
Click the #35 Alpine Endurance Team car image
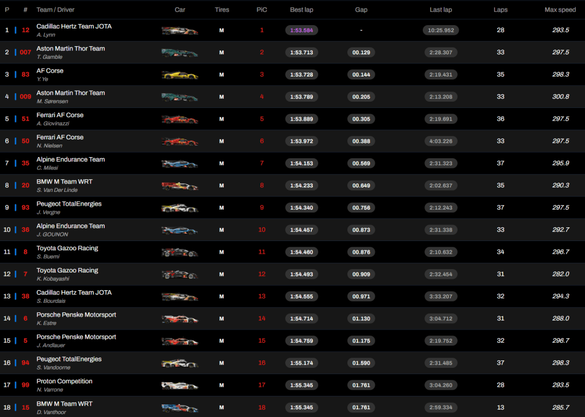click(x=179, y=164)
